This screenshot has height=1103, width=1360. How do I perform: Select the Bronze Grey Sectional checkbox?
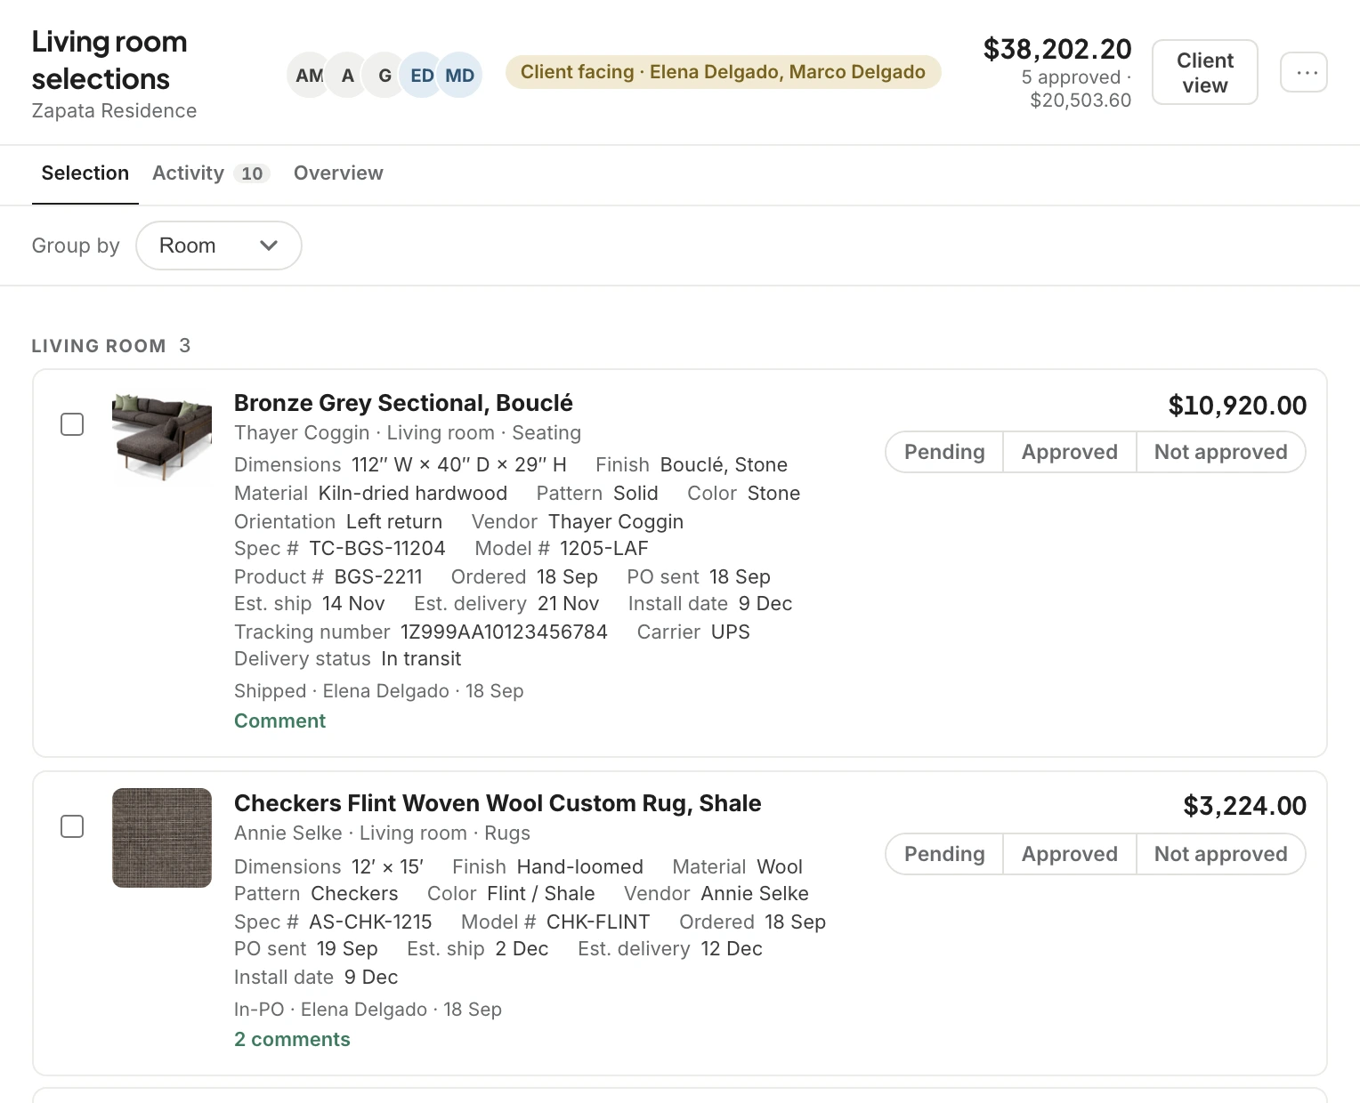tap(72, 424)
